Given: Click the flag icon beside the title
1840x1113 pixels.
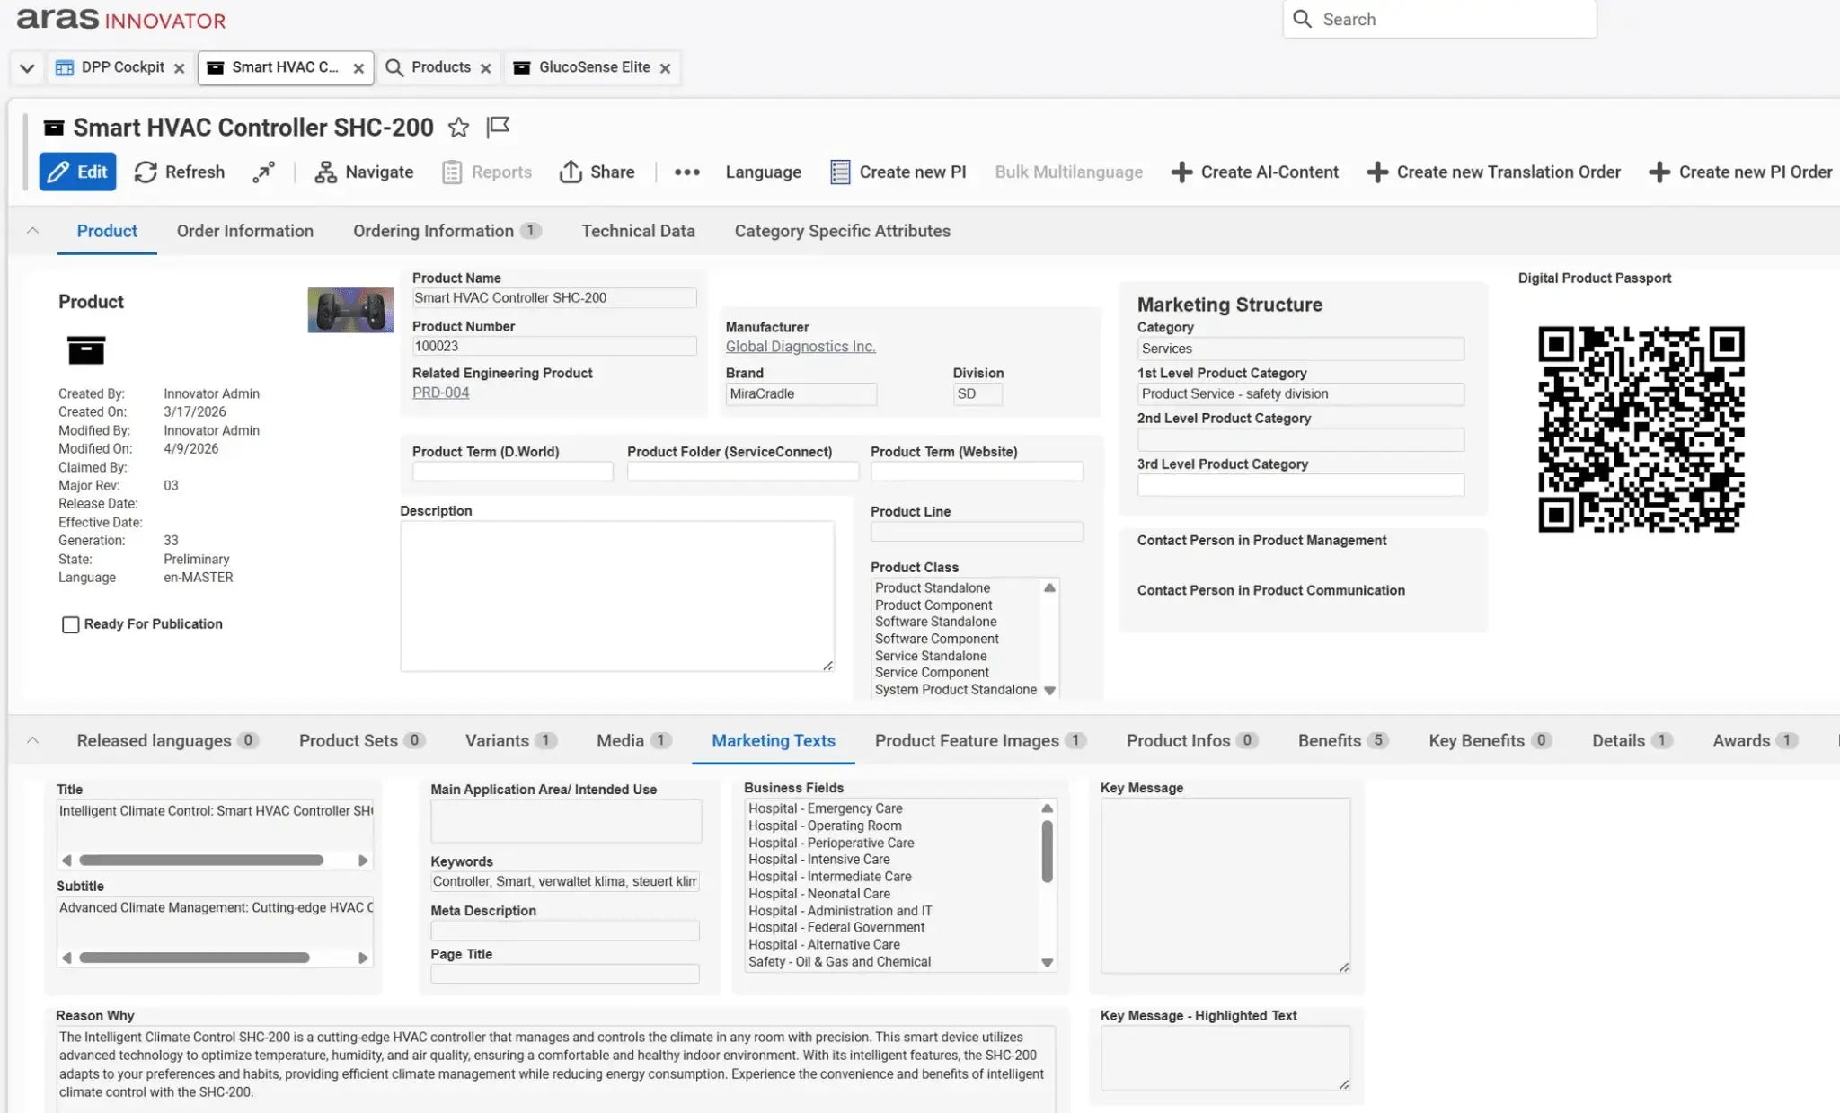Looking at the screenshot, I should (498, 127).
